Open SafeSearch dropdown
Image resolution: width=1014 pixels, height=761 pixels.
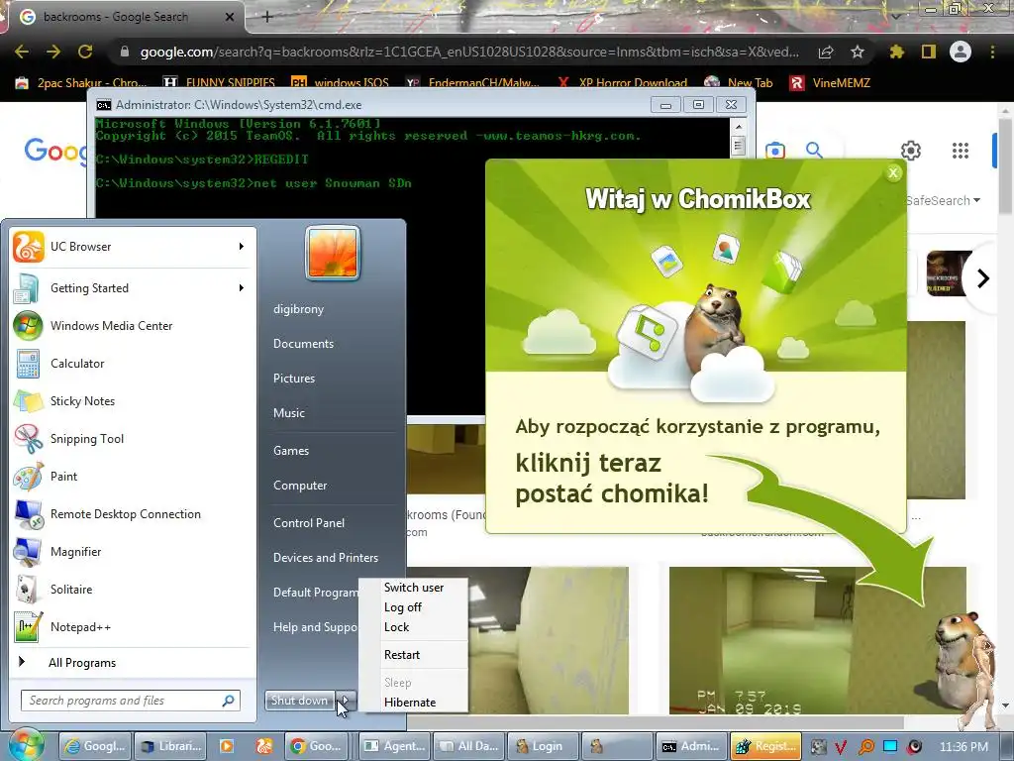click(x=943, y=200)
